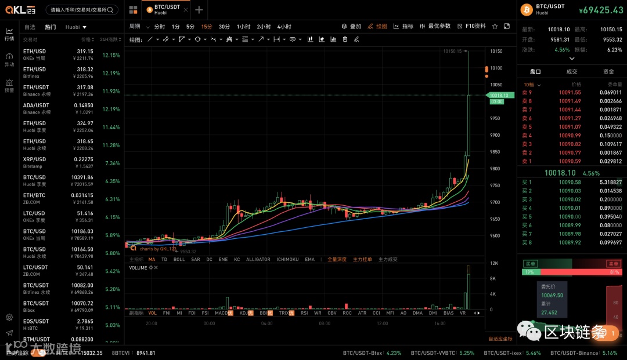627x360 pixels.
Task: Open VOLUME indicator settings gear
Action: click(x=151, y=268)
